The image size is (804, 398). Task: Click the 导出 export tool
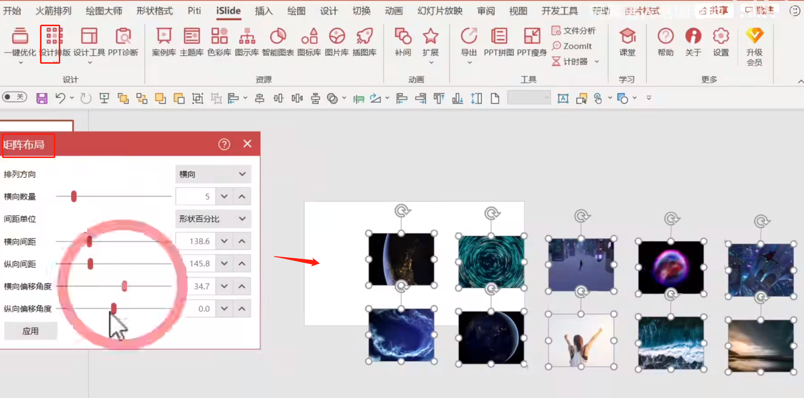469,44
